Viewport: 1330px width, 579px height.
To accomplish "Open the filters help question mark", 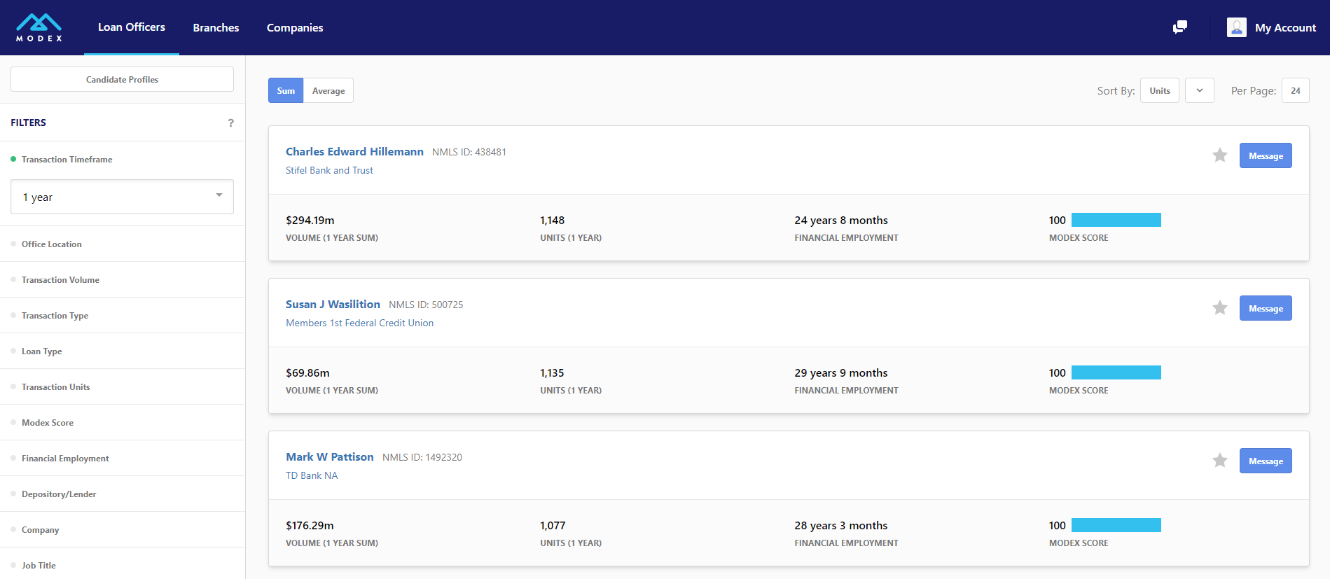I will [x=230, y=123].
